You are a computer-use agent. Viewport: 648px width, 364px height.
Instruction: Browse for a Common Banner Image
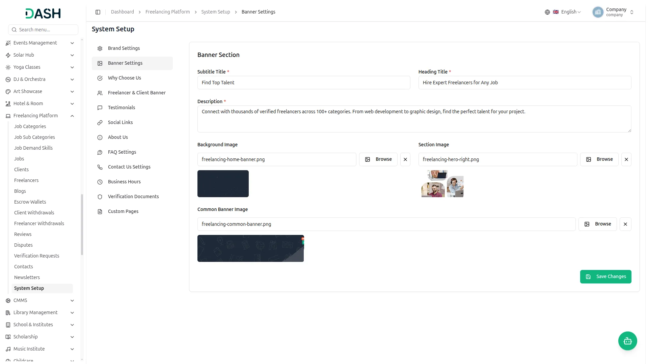[x=598, y=224]
